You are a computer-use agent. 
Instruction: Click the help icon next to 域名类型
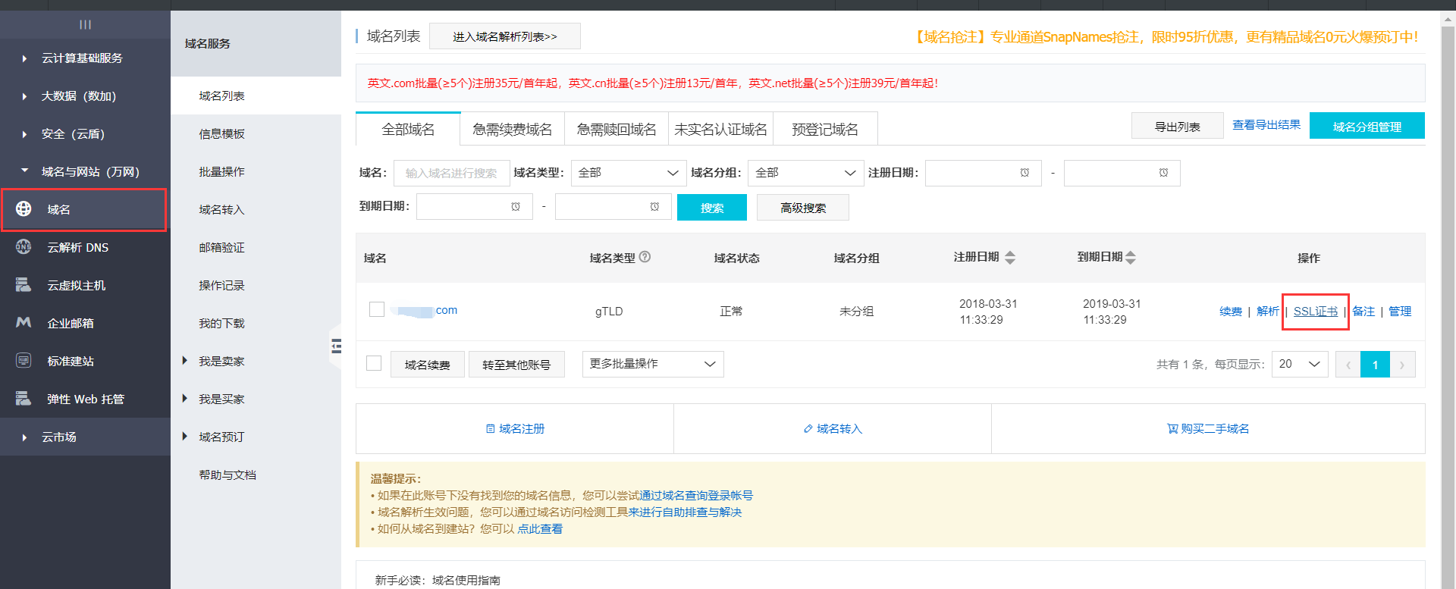(645, 257)
